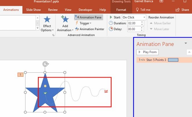Switch to the Slide Show tab
The image size is (192, 117).
33,10
